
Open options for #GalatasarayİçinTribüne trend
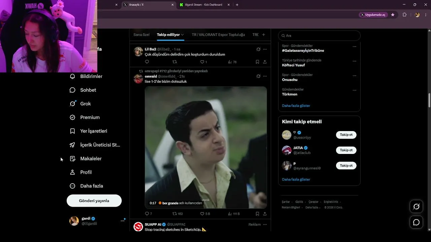click(354, 47)
